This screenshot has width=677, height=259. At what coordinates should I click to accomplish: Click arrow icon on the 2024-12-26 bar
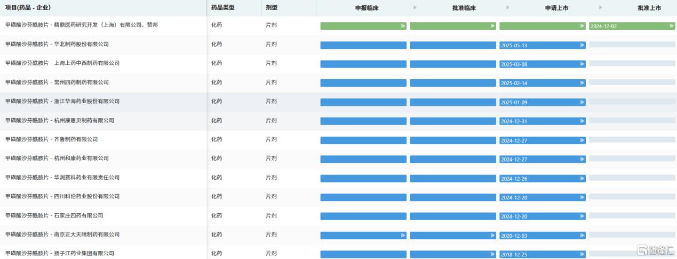582,179
